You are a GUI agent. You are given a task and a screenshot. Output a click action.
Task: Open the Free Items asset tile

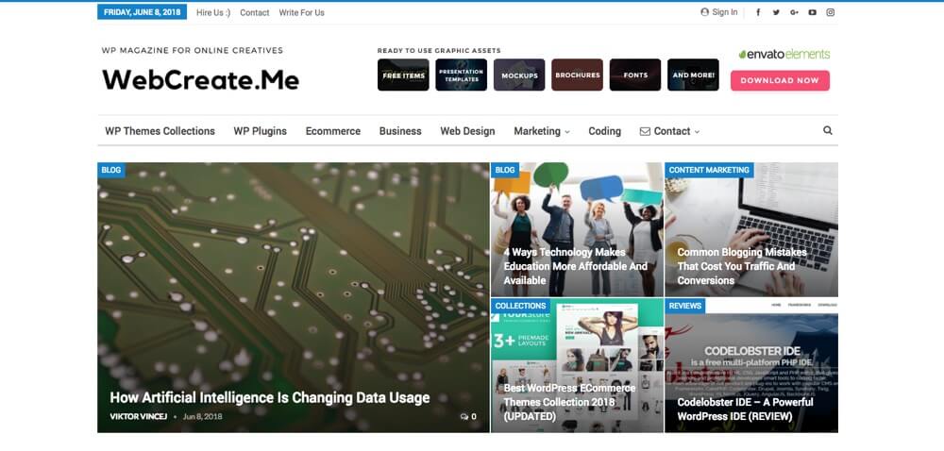pos(403,75)
